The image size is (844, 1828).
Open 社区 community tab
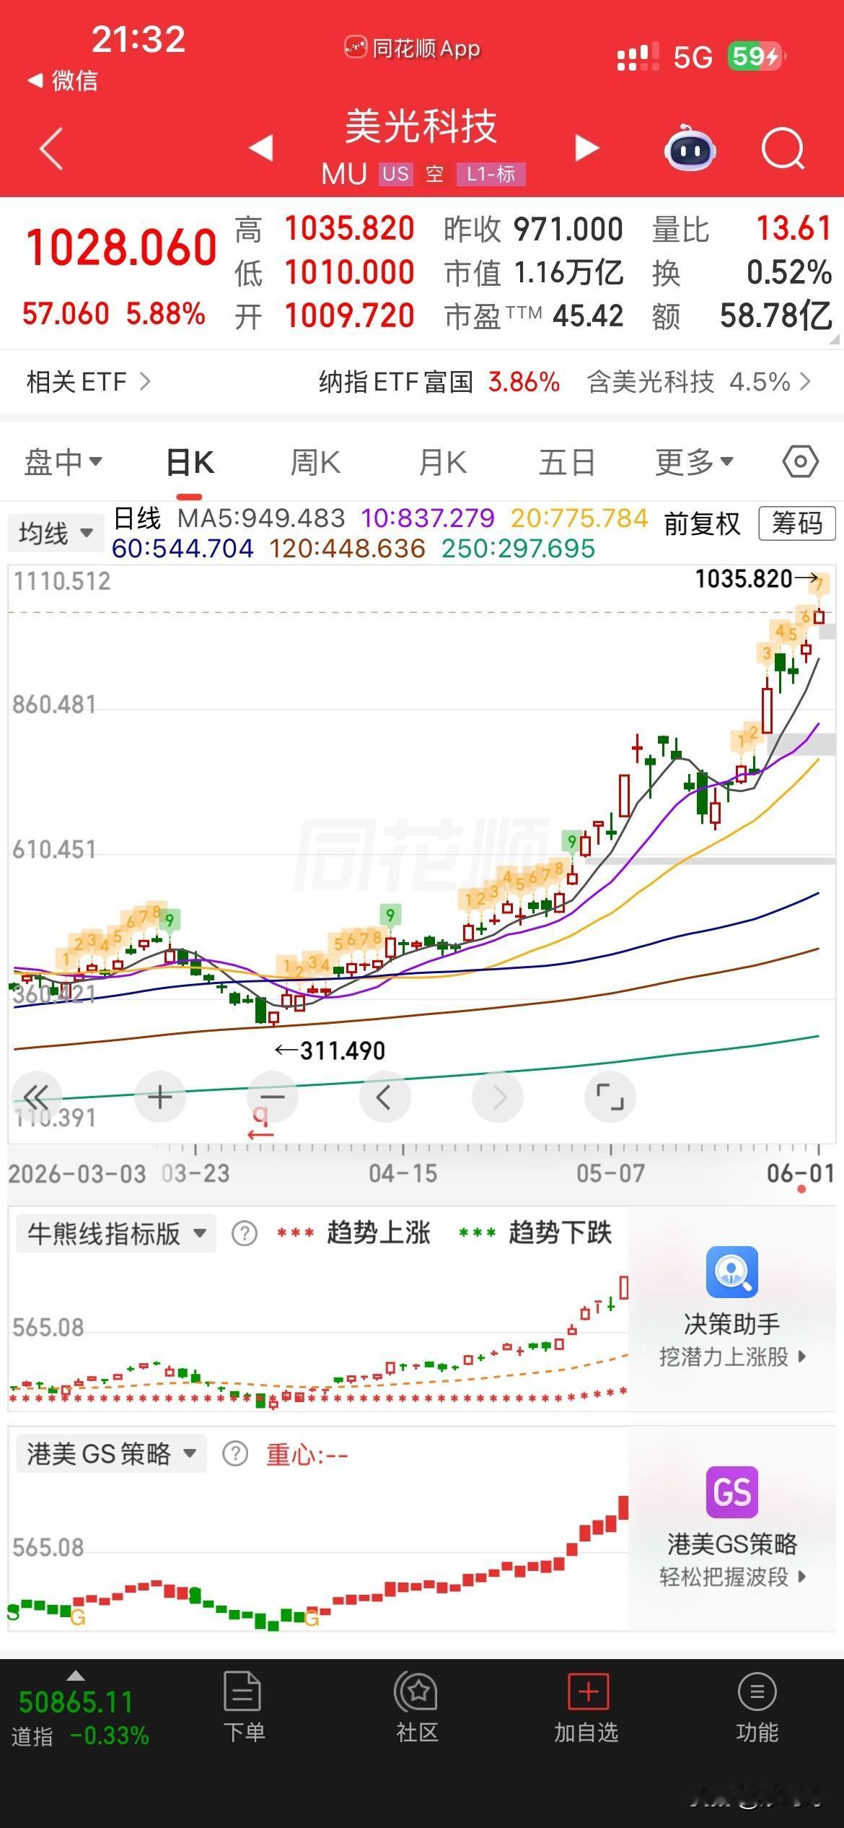417,1707
